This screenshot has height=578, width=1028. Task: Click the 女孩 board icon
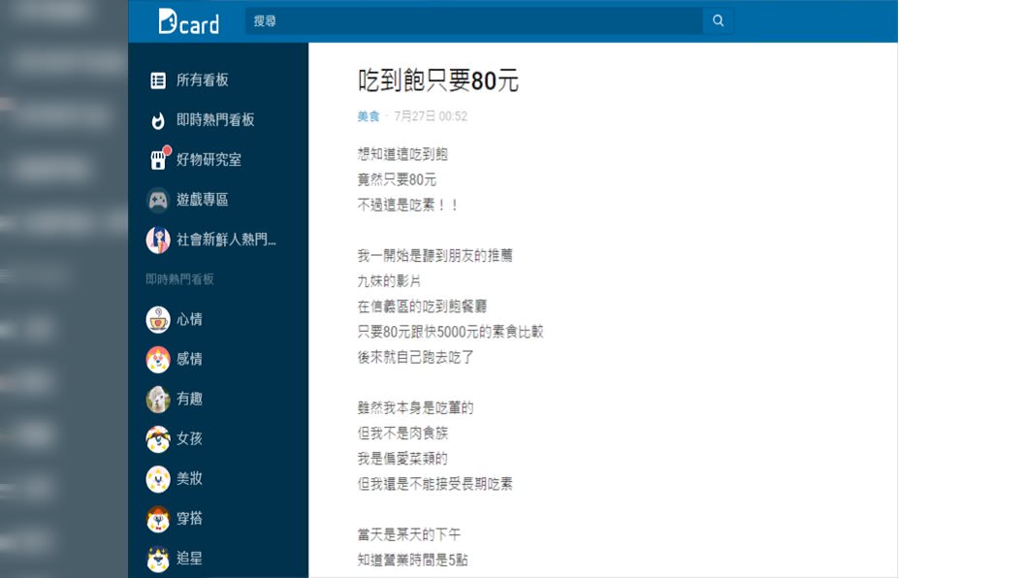coord(158,439)
